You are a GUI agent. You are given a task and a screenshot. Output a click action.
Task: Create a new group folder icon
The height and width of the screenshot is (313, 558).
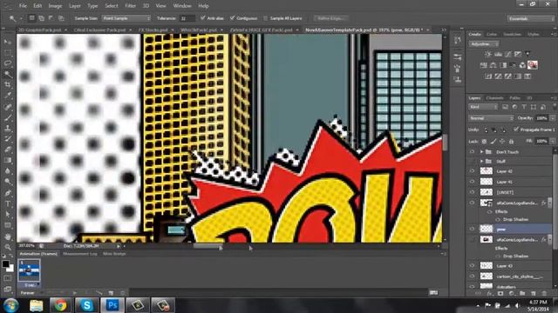click(x=522, y=293)
